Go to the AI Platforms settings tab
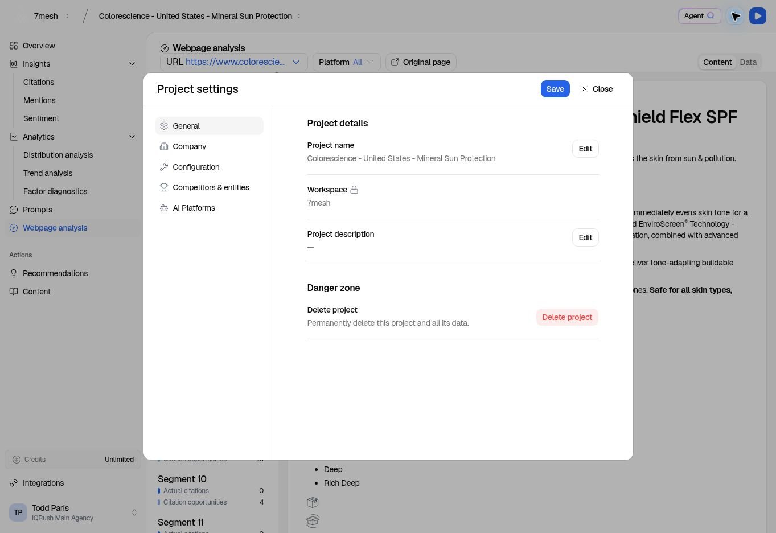The height and width of the screenshot is (533, 776). point(209,208)
